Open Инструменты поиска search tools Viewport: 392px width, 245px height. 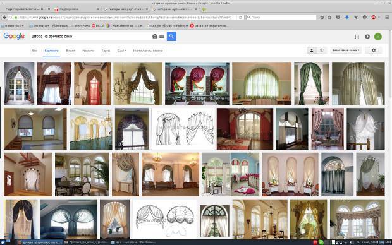(148, 51)
